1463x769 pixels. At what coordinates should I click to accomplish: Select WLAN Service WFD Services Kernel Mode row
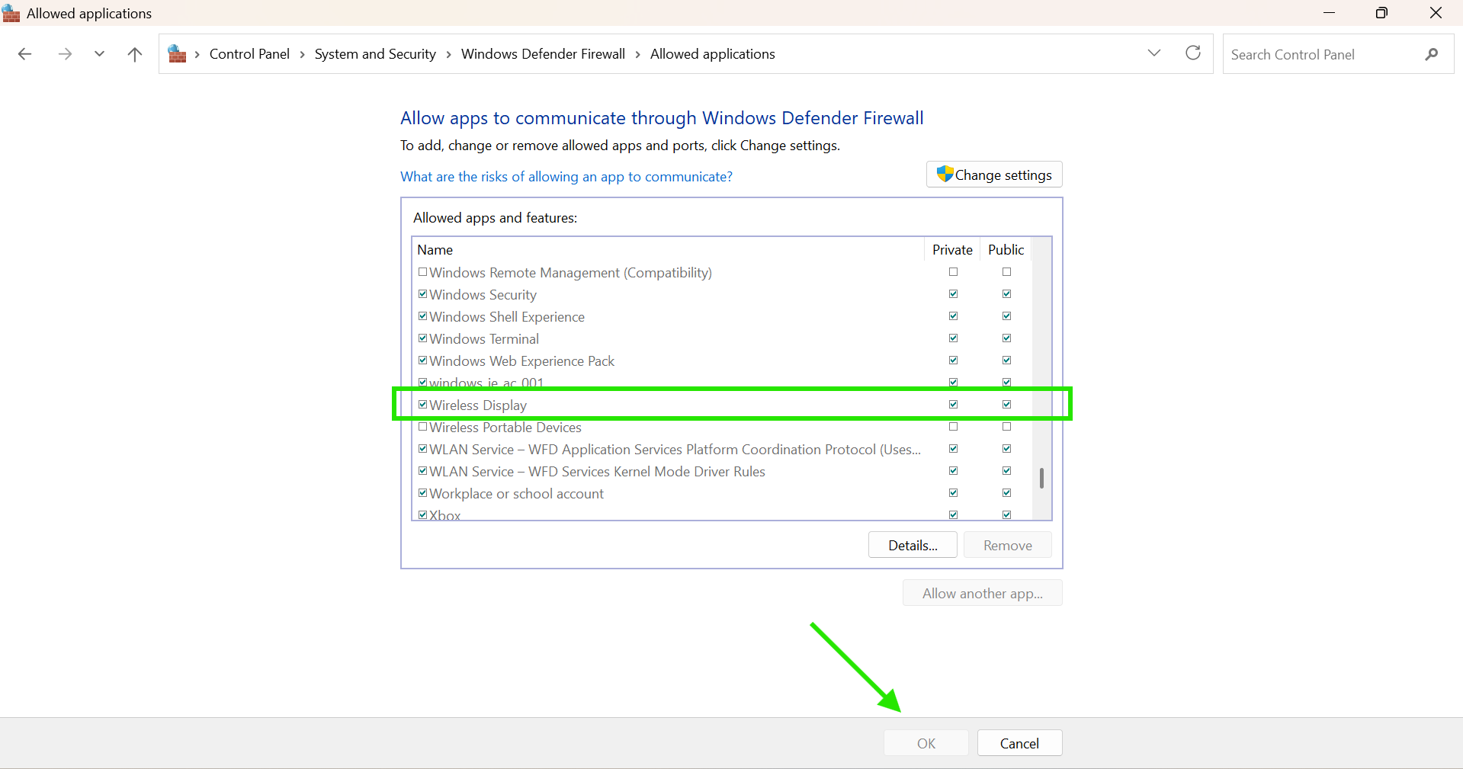(x=722, y=471)
